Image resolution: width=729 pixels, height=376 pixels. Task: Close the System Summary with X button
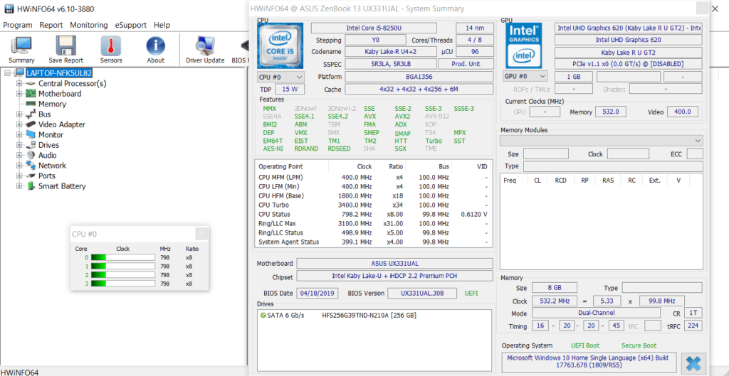(x=693, y=363)
